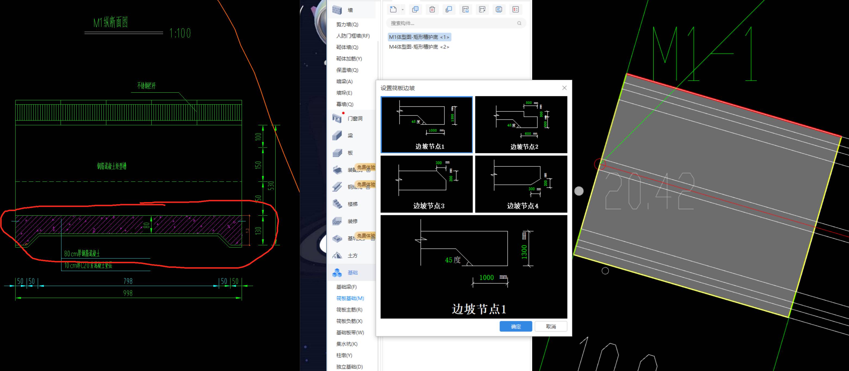Open the New component dropdown arrow

(x=403, y=10)
